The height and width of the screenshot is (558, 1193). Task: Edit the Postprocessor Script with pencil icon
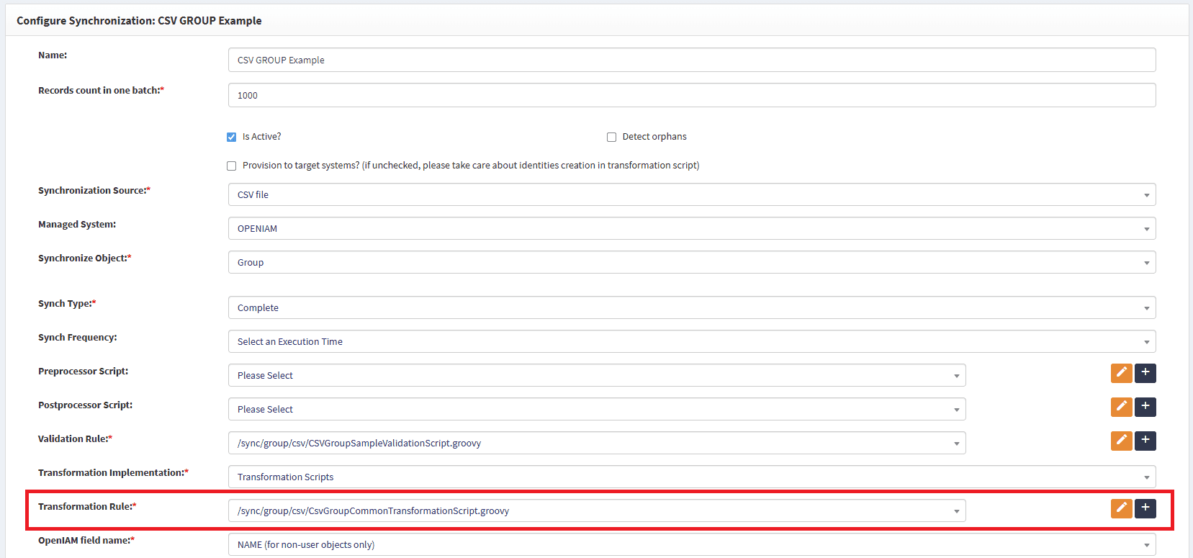pyautogui.click(x=1121, y=407)
